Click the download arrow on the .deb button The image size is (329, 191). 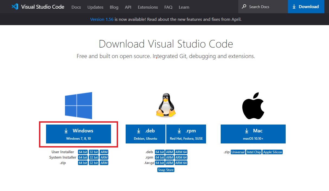(139, 130)
